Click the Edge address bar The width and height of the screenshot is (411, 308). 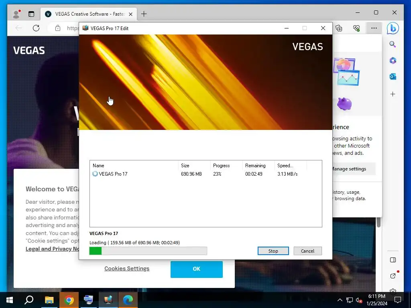tap(73, 28)
